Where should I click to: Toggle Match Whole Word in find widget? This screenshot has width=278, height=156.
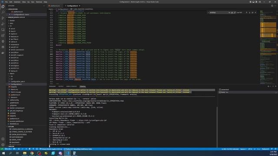click(x=232, y=13)
